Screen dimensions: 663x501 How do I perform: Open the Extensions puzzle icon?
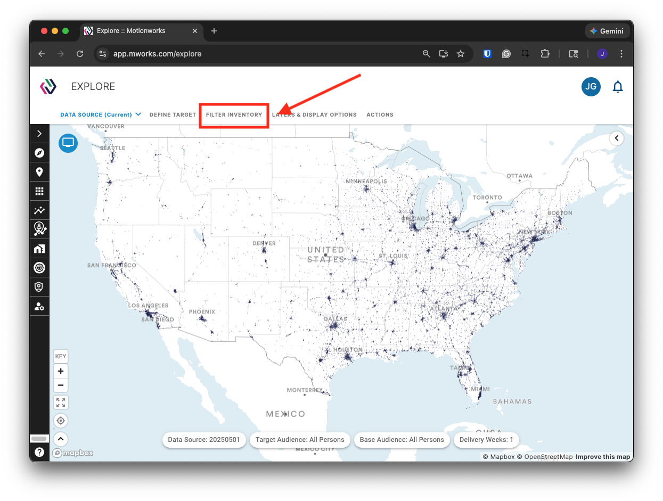(544, 54)
